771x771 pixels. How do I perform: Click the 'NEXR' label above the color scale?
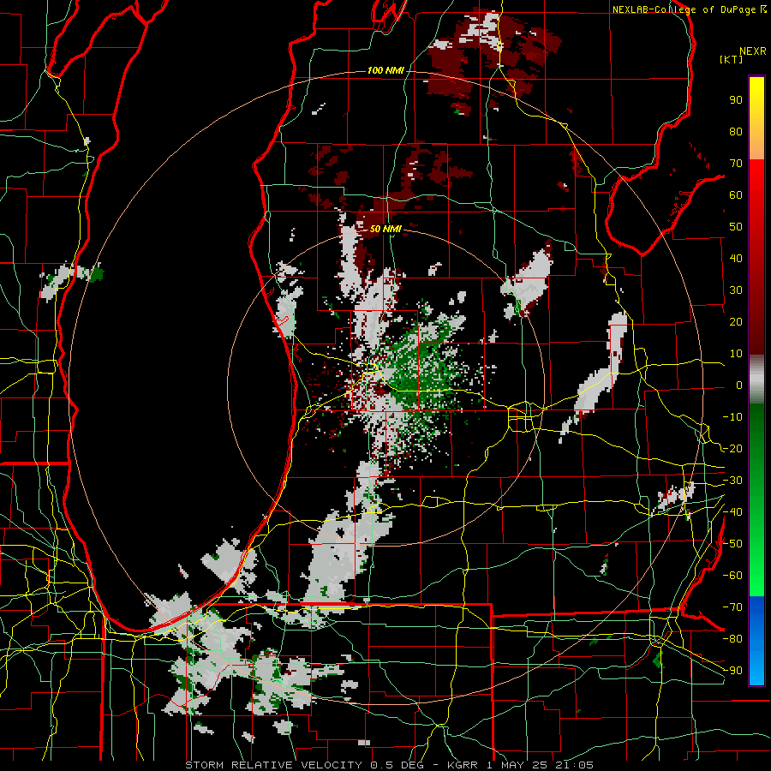coord(753,51)
